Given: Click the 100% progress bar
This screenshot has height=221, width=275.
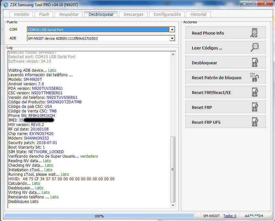Looking at the screenshot, I should click(99, 216).
